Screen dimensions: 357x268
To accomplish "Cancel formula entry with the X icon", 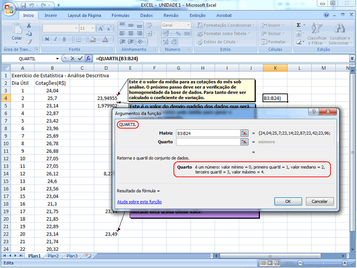I will (x=73, y=59).
